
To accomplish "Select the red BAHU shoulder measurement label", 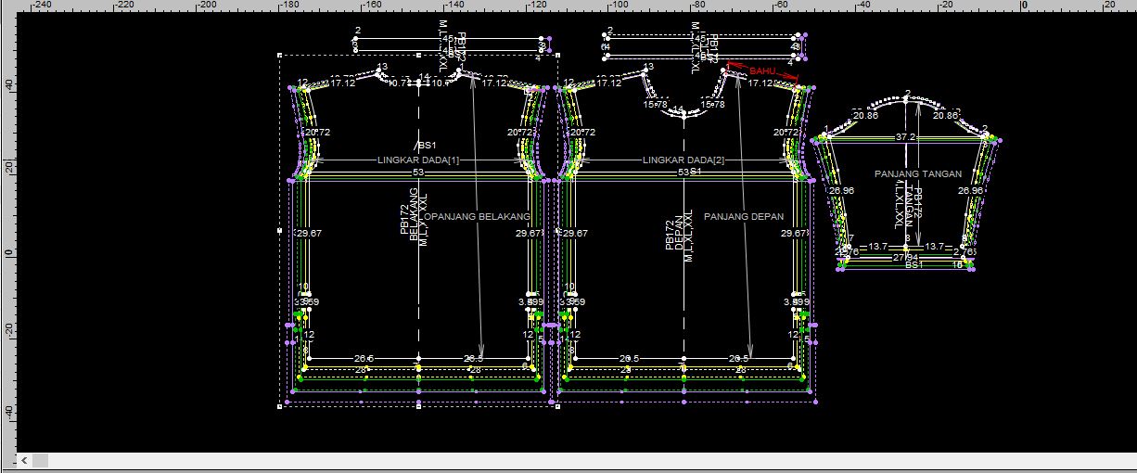I will 761,71.
